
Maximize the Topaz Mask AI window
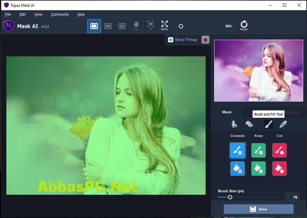click(x=284, y=5)
